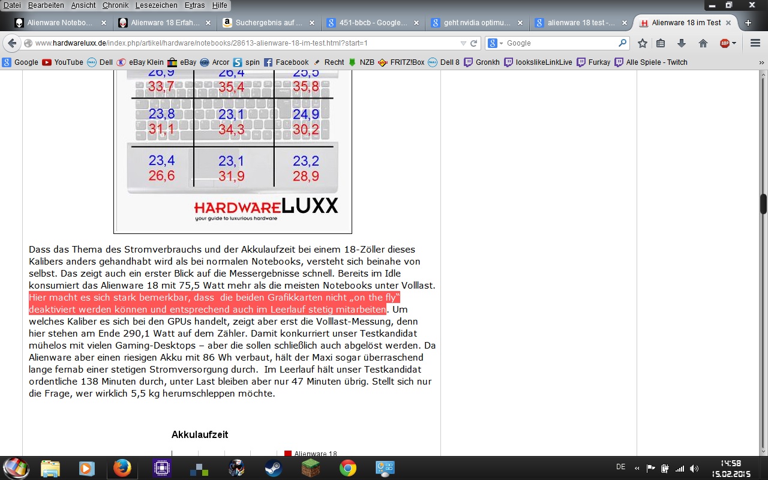Image resolution: width=768 pixels, height=480 pixels.
Task: Open the Ansicht menu
Action: click(x=83, y=5)
